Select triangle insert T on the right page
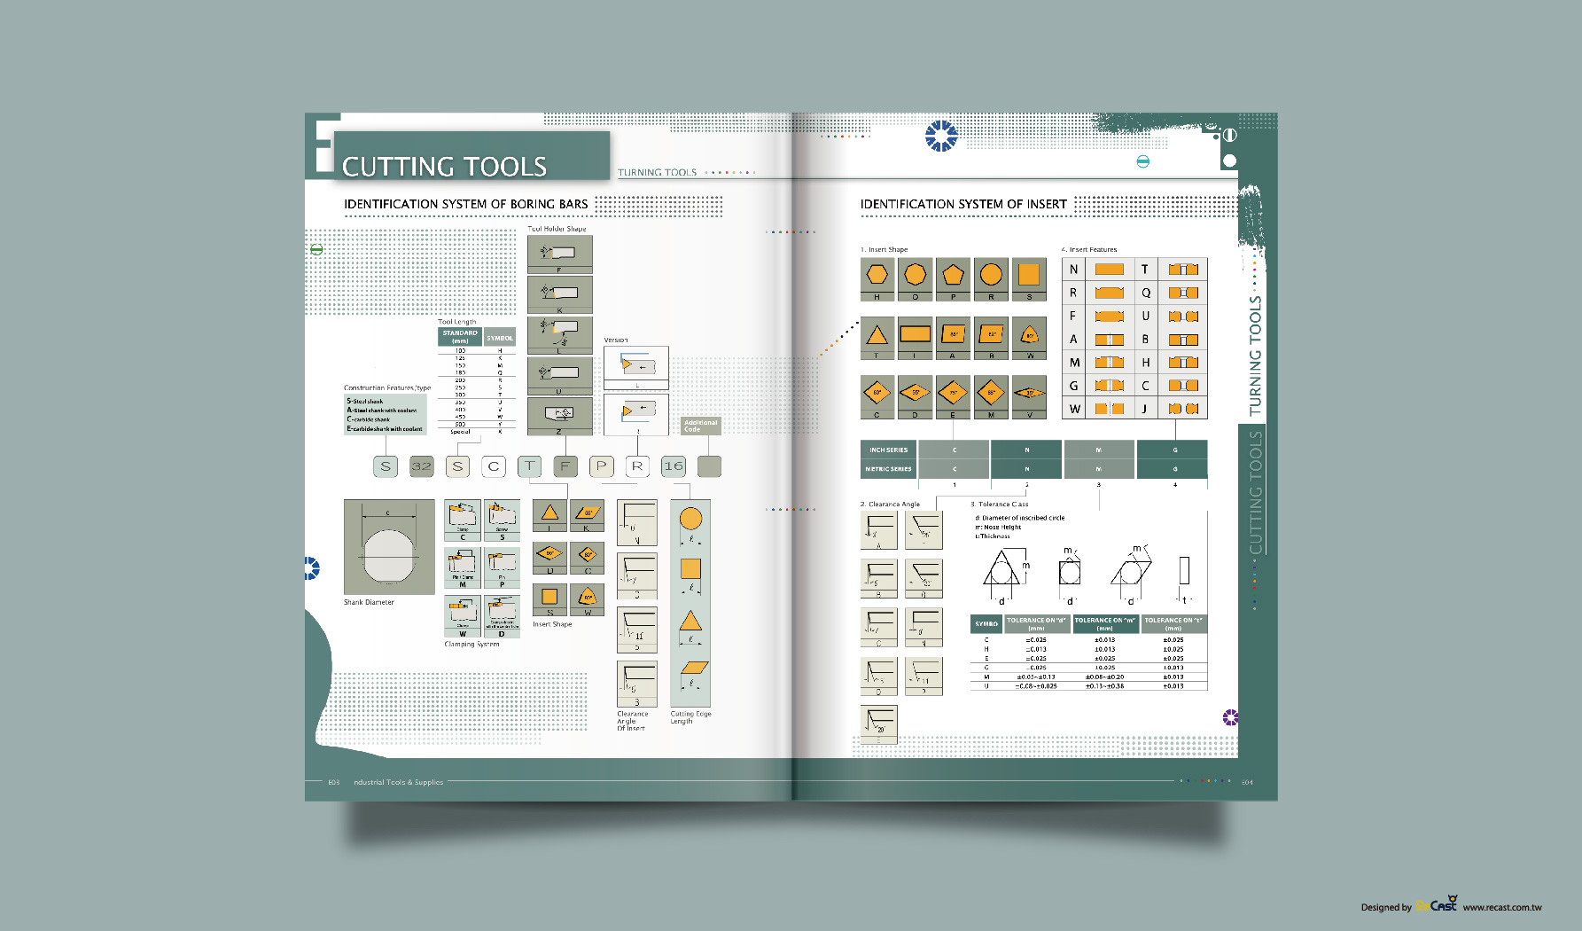1582x931 pixels. point(877,338)
